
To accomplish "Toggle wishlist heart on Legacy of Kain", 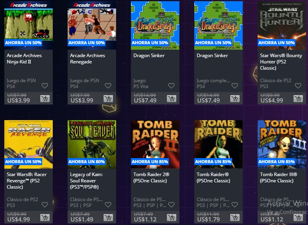I will [x=108, y=205].
